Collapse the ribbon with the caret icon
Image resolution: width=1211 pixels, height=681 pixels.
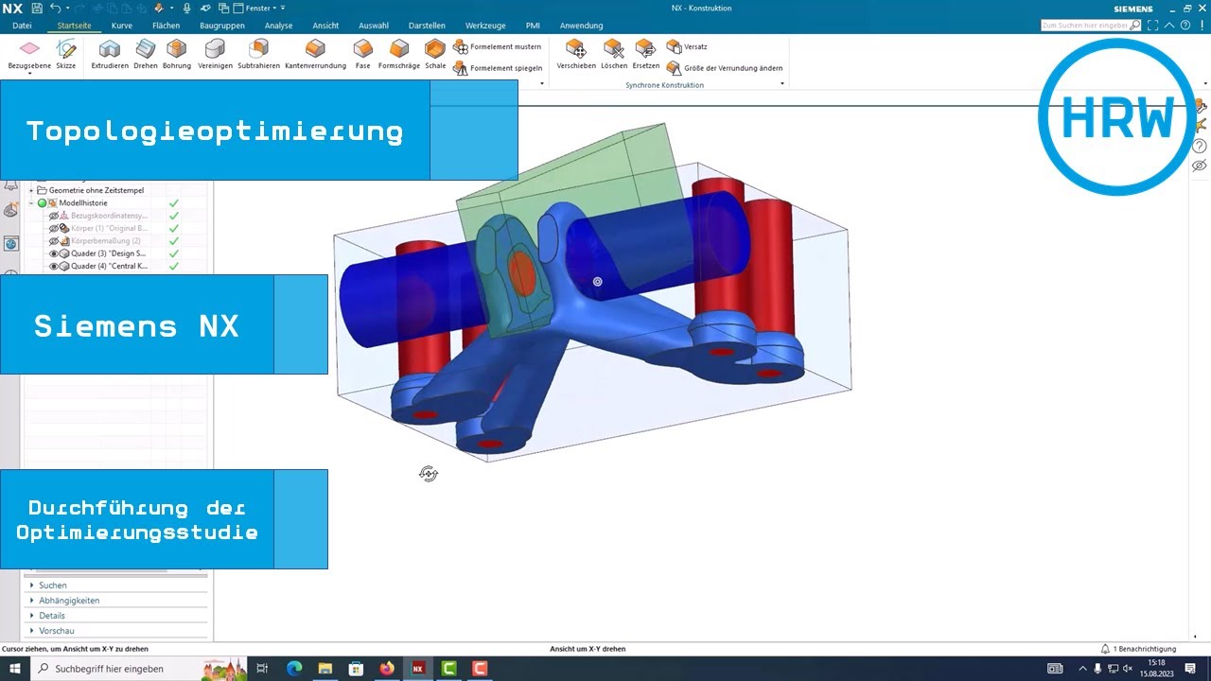click(1170, 26)
